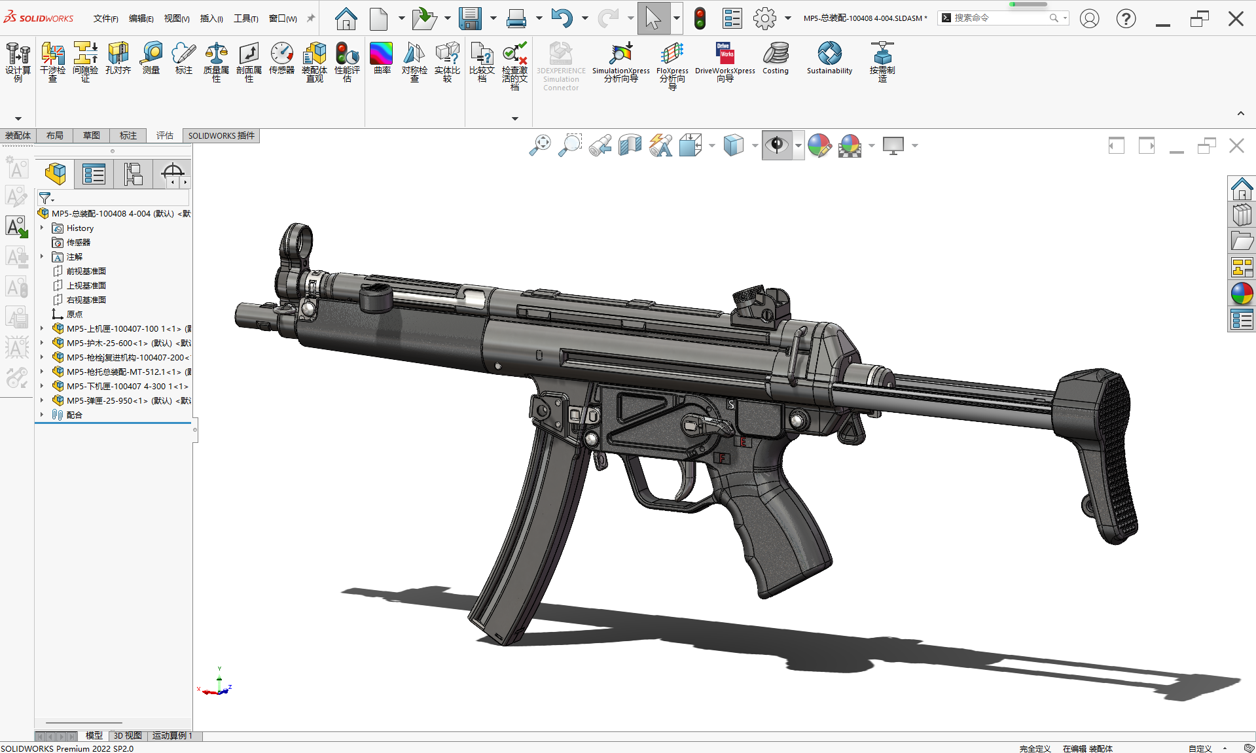Select the 3D 视图 bottom tab
1256x753 pixels.
click(x=128, y=735)
